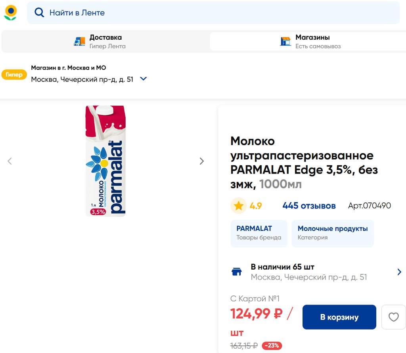Image resolution: width=406 pixels, height=353 pixels.
Task: Click the search magnifier icon
Action: [39, 13]
